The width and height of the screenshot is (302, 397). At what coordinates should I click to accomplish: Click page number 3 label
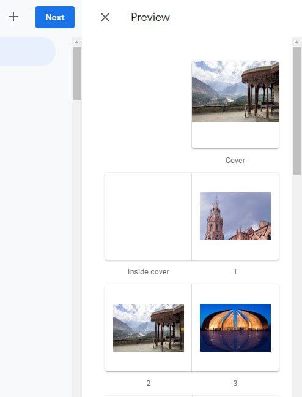(x=235, y=383)
